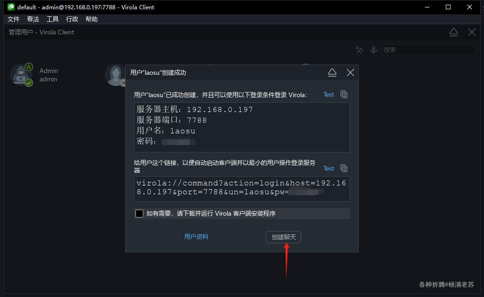Minimize the Virola Client window
Viewport: 484px width, 297px height.
coord(427,7)
